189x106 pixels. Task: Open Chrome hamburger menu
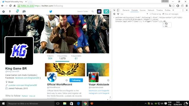(187, 6)
